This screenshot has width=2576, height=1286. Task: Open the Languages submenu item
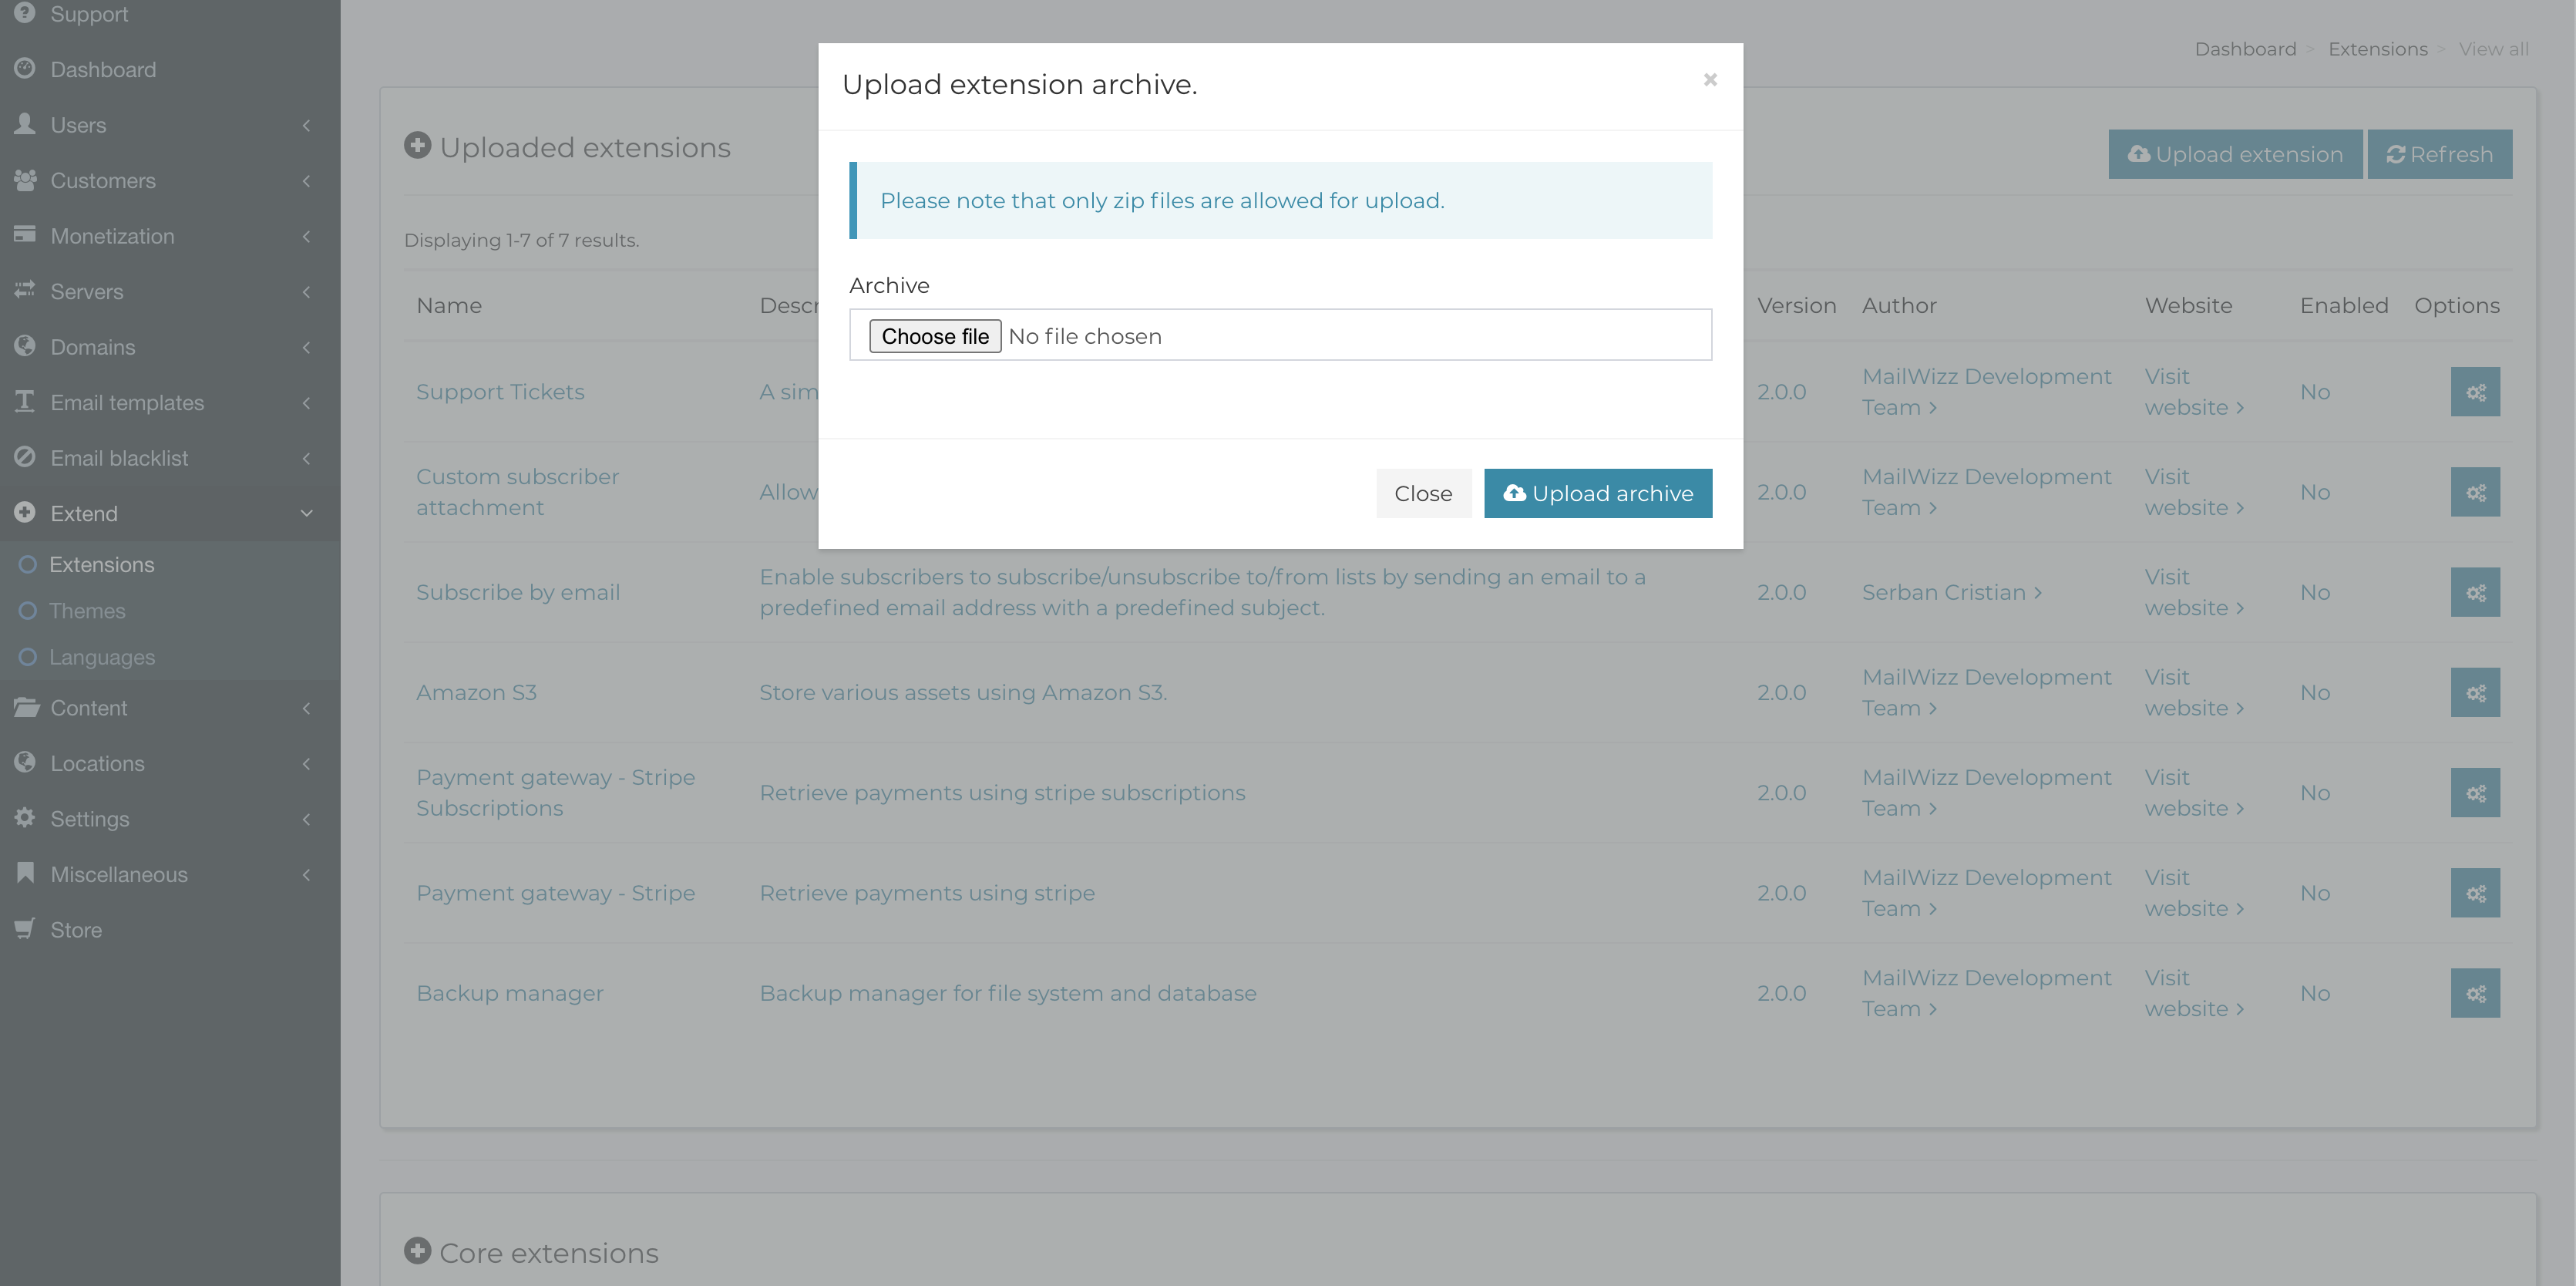(101, 657)
